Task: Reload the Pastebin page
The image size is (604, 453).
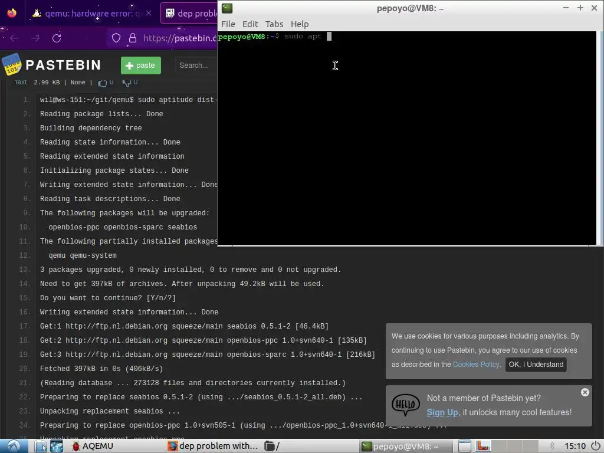Action: tap(57, 38)
